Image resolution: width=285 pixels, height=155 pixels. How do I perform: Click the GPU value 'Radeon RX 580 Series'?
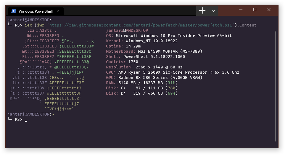143,78
